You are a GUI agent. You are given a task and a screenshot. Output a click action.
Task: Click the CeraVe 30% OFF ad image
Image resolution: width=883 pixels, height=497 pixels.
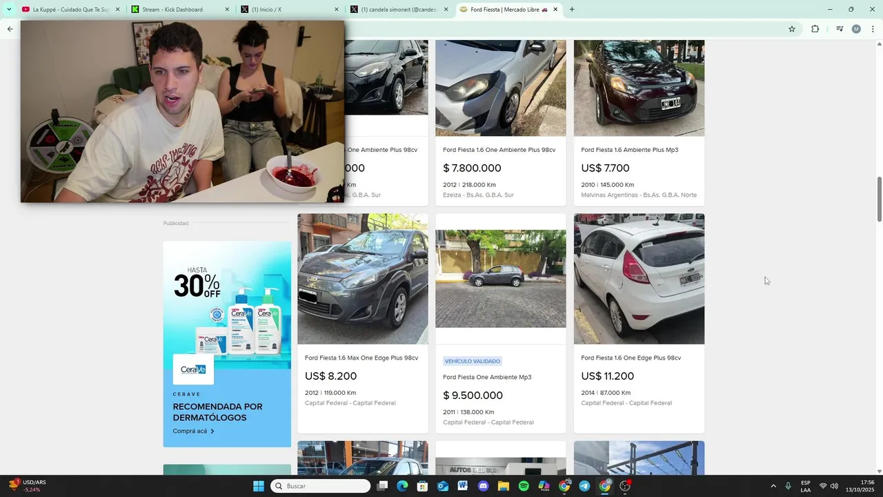click(227, 305)
